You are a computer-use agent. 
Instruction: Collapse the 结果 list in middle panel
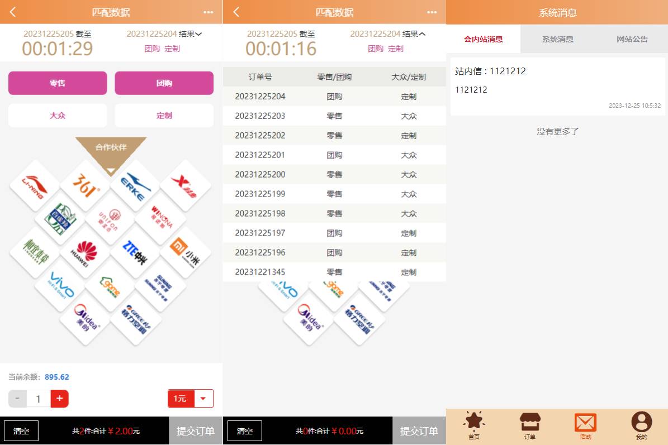coord(422,34)
